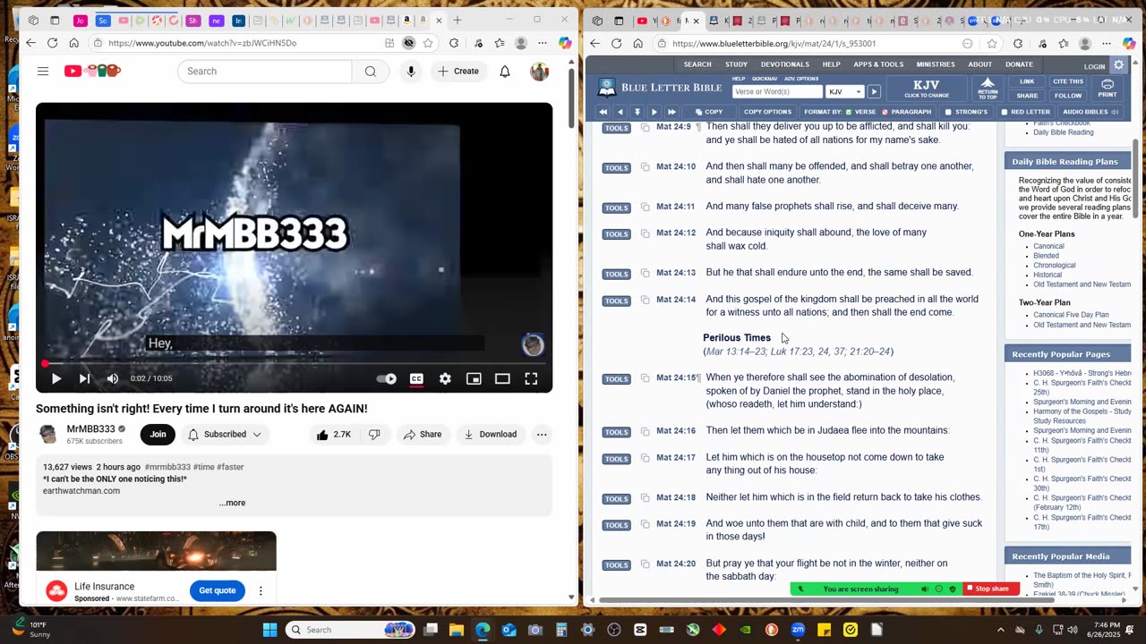Click the YouTube logo
Screen dimensions: 1146x644
92,71
